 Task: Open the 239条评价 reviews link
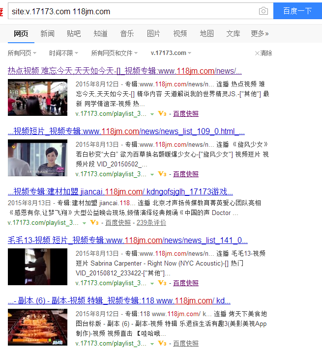tap(151, 222)
